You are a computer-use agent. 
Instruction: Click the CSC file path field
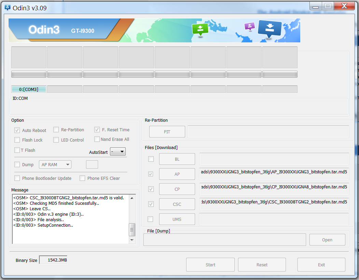[x=274, y=204]
